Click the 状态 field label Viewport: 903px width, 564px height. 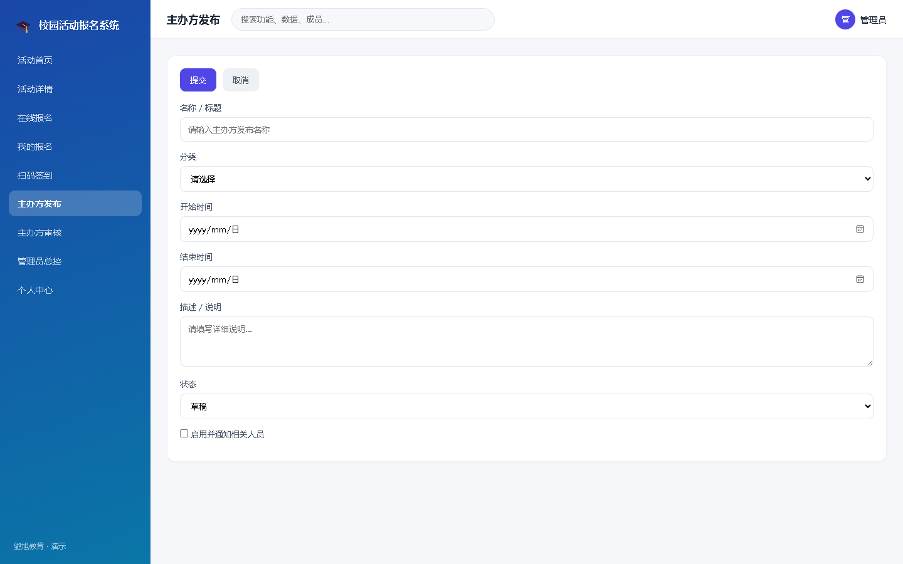pos(188,384)
